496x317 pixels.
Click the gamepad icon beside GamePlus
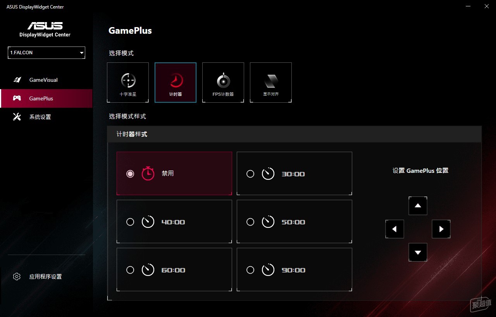coord(17,98)
